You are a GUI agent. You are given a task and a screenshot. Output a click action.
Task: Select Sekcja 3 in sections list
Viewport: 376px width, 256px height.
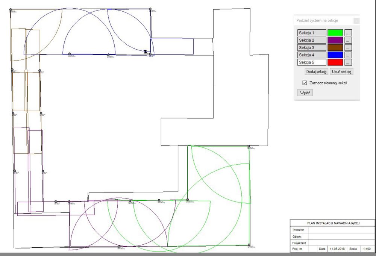pos(312,47)
